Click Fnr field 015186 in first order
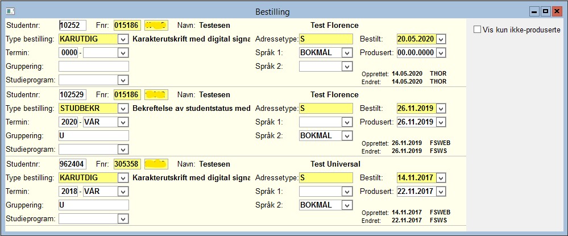The width and height of the screenshot is (568, 236). 127,26
